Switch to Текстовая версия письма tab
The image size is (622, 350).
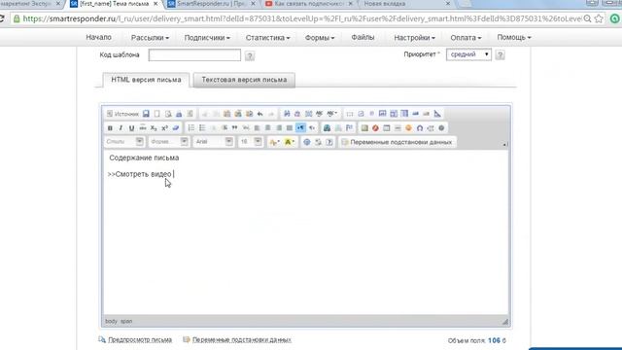point(244,80)
